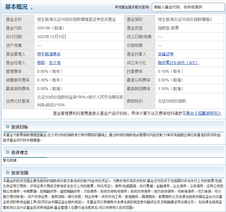The width and height of the screenshot is (226, 212).
Task: Click the 资产规模 label cell
Action: [x=19, y=45]
